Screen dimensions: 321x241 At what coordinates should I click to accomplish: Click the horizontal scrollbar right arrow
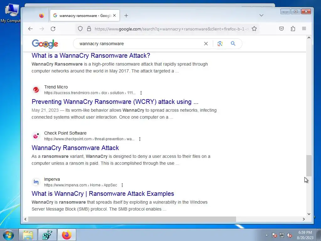pyautogui.click(x=304, y=219)
